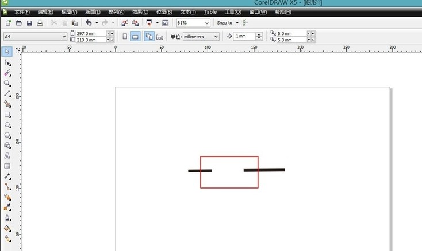Toggle apply layout to all pages
The image size is (422, 251).
pyautogui.click(x=148, y=37)
